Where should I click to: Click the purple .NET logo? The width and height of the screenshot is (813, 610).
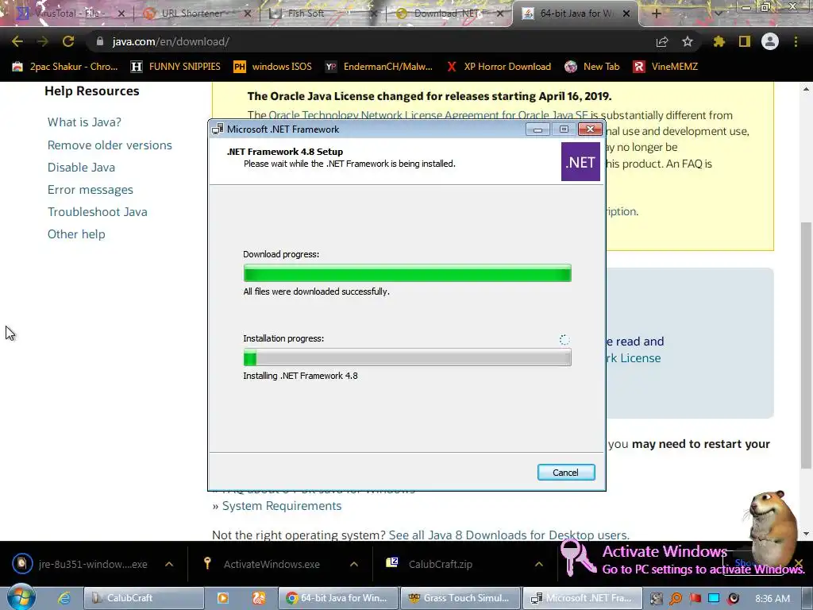pos(580,162)
